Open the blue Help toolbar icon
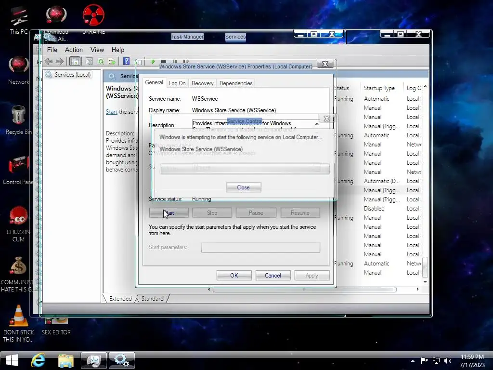Viewport: 493px width, 370px height. [126, 61]
